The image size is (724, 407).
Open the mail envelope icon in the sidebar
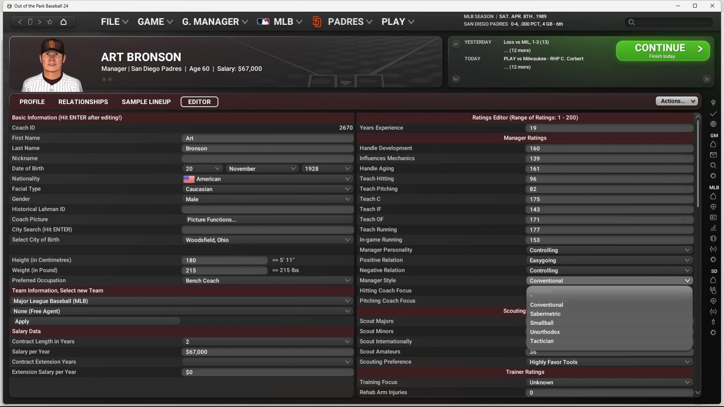tap(713, 155)
